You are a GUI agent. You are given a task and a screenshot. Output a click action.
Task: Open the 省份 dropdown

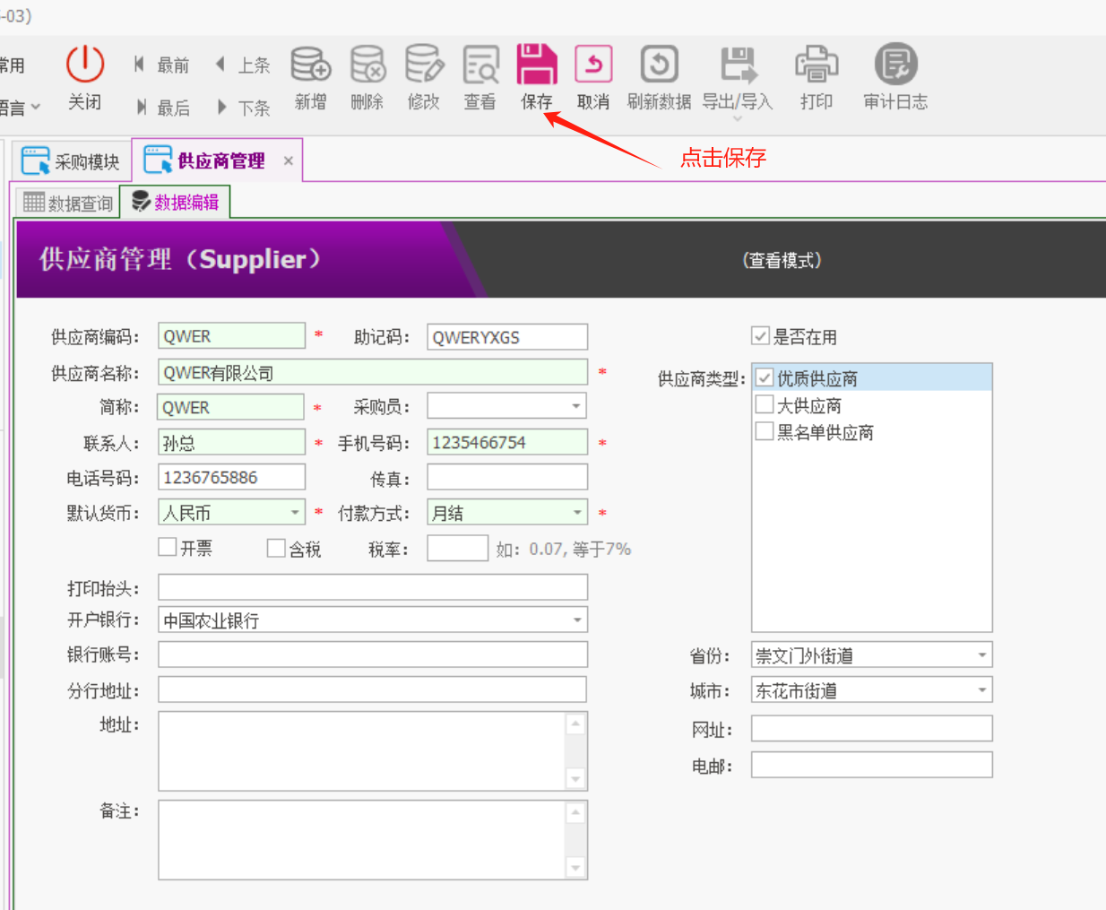pyautogui.click(x=982, y=654)
